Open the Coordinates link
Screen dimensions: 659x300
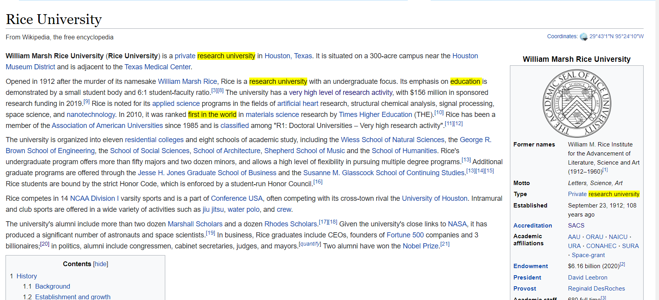[x=562, y=36]
